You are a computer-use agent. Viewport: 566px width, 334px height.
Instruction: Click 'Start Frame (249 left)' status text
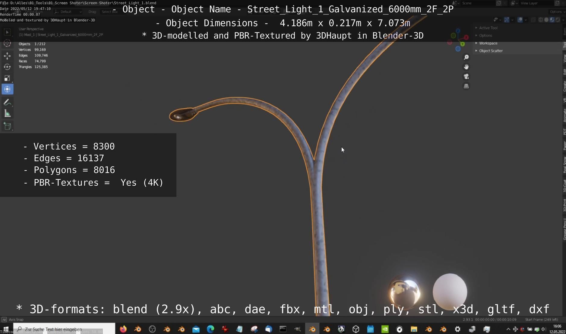541,320
